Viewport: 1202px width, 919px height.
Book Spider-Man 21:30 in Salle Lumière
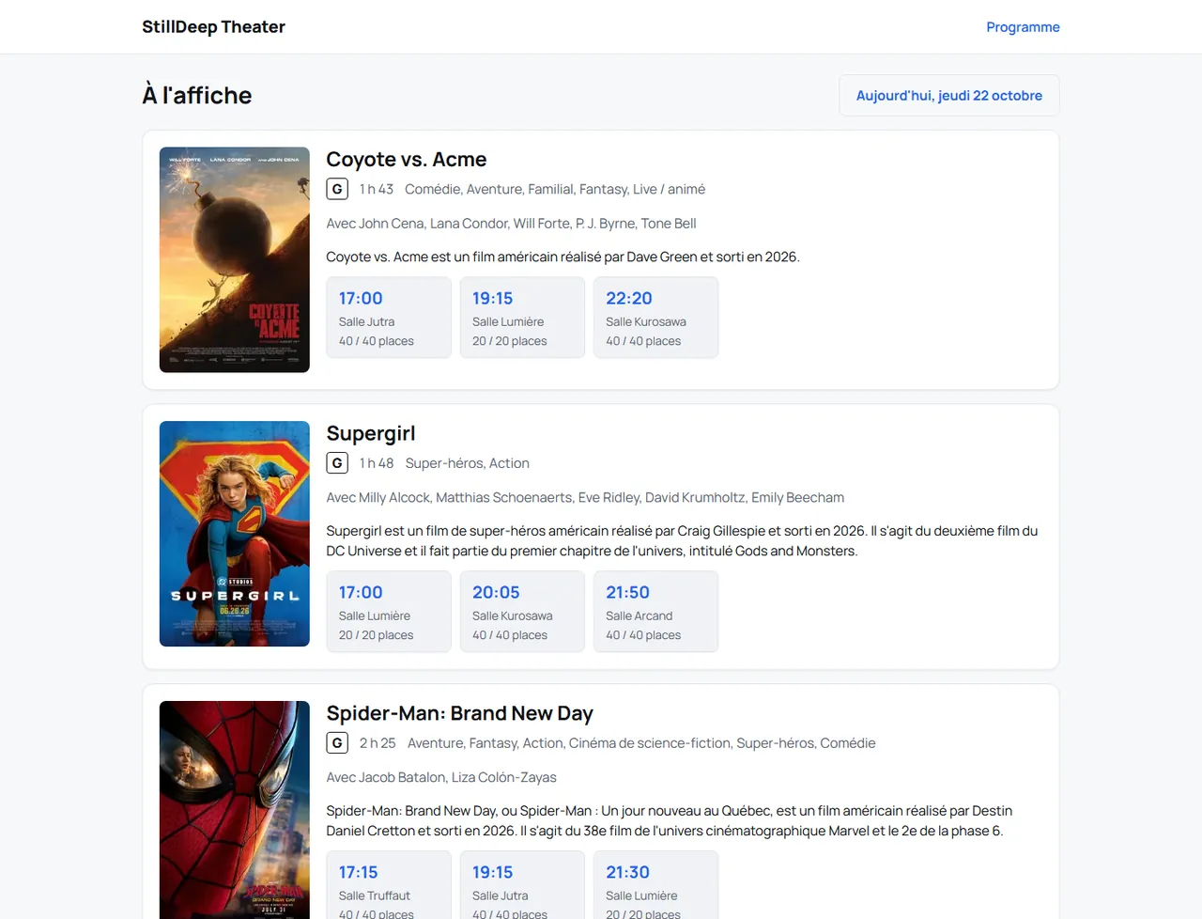click(x=655, y=885)
